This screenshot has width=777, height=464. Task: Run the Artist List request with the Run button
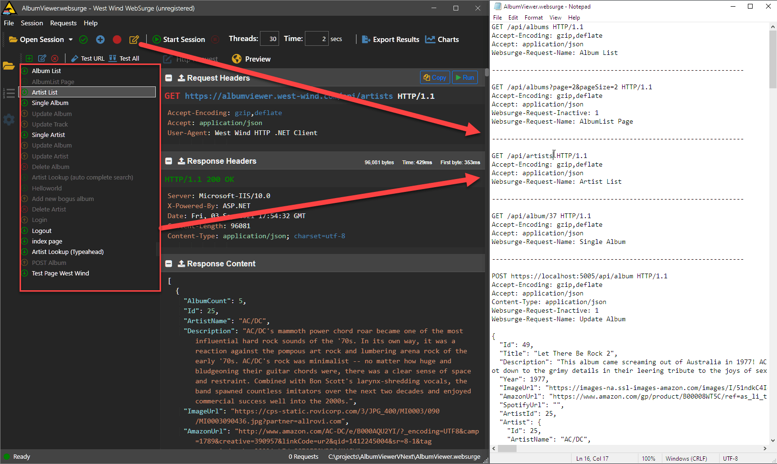[464, 77]
